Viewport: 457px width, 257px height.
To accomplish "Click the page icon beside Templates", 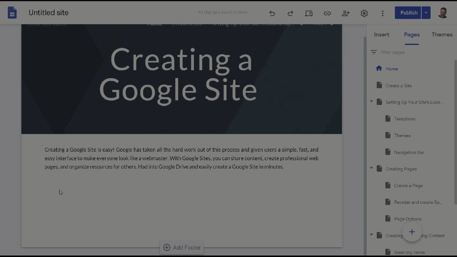I will click(388, 119).
